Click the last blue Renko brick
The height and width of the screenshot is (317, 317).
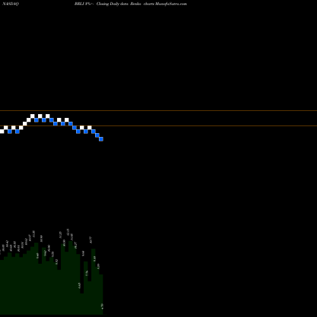[101, 139]
